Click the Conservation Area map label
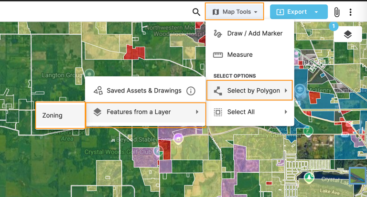Screen dimensions: 367x197 click(67, 135)
